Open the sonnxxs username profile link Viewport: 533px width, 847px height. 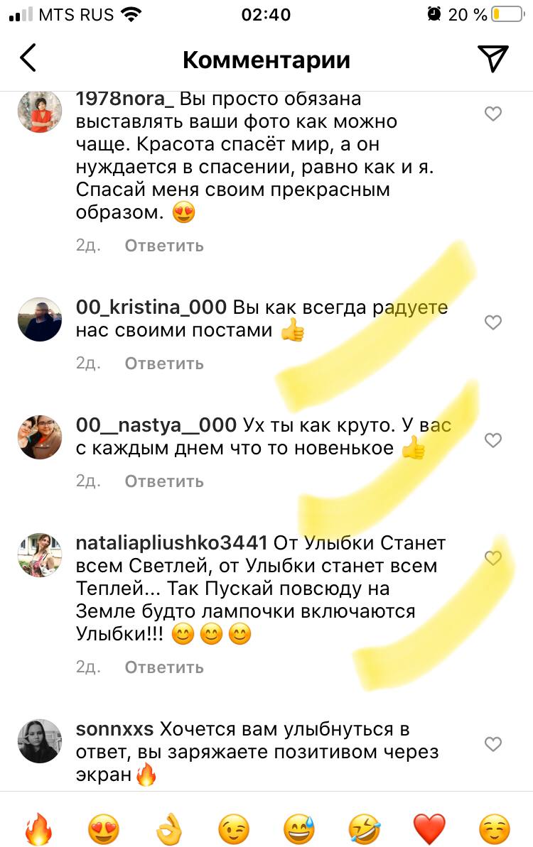tap(114, 729)
